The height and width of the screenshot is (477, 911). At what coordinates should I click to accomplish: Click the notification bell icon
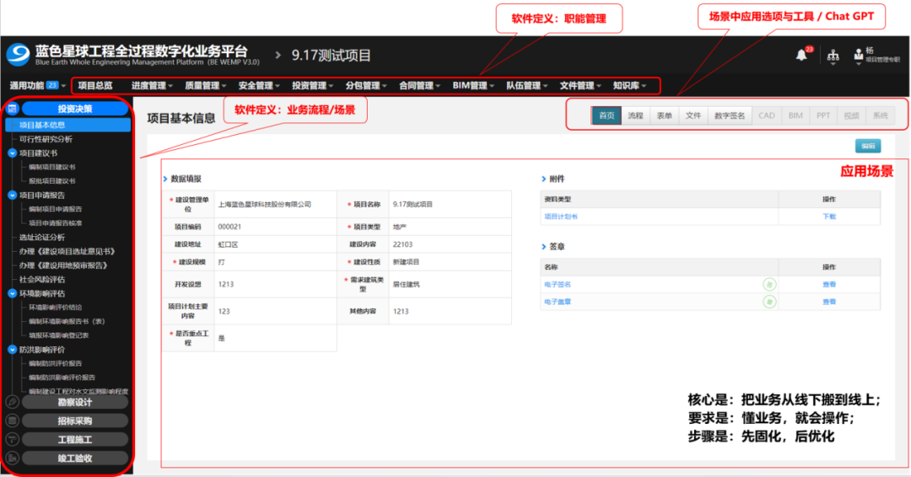[800, 56]
